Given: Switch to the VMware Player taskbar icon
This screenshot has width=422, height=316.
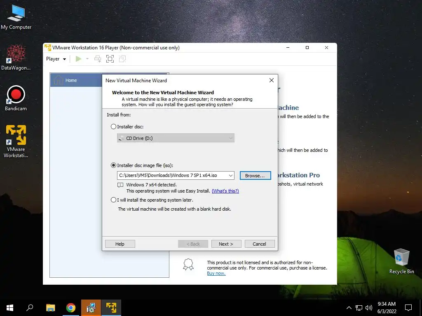Looking at the screenshot, I should (111, 308).
